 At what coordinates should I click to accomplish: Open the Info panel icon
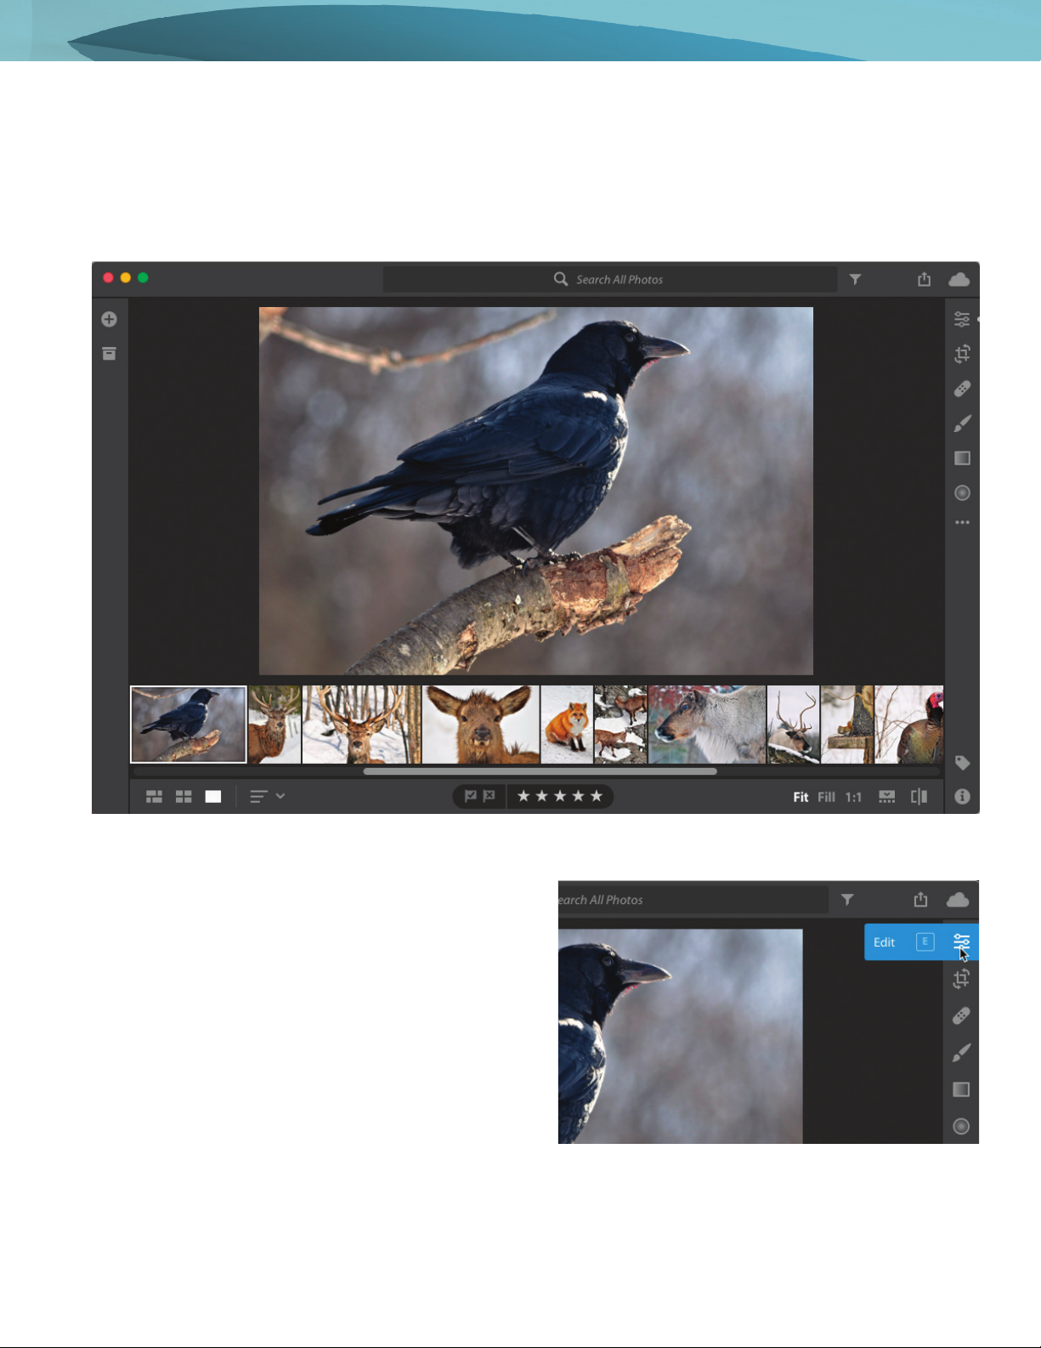coord(962,797)
